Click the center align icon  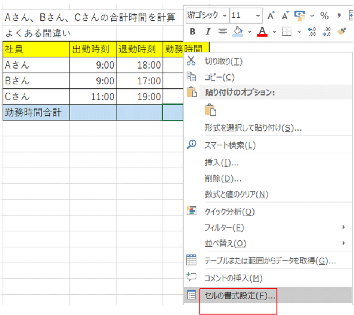coord(223,31)
